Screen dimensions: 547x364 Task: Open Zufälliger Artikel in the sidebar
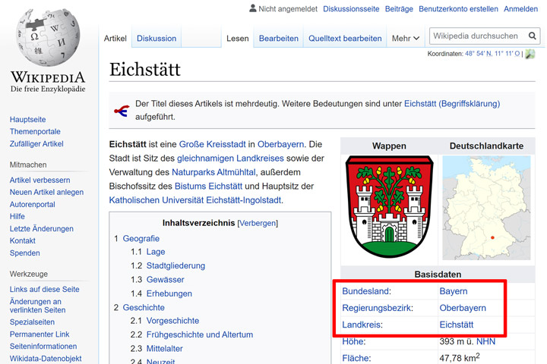pos(36,143)
